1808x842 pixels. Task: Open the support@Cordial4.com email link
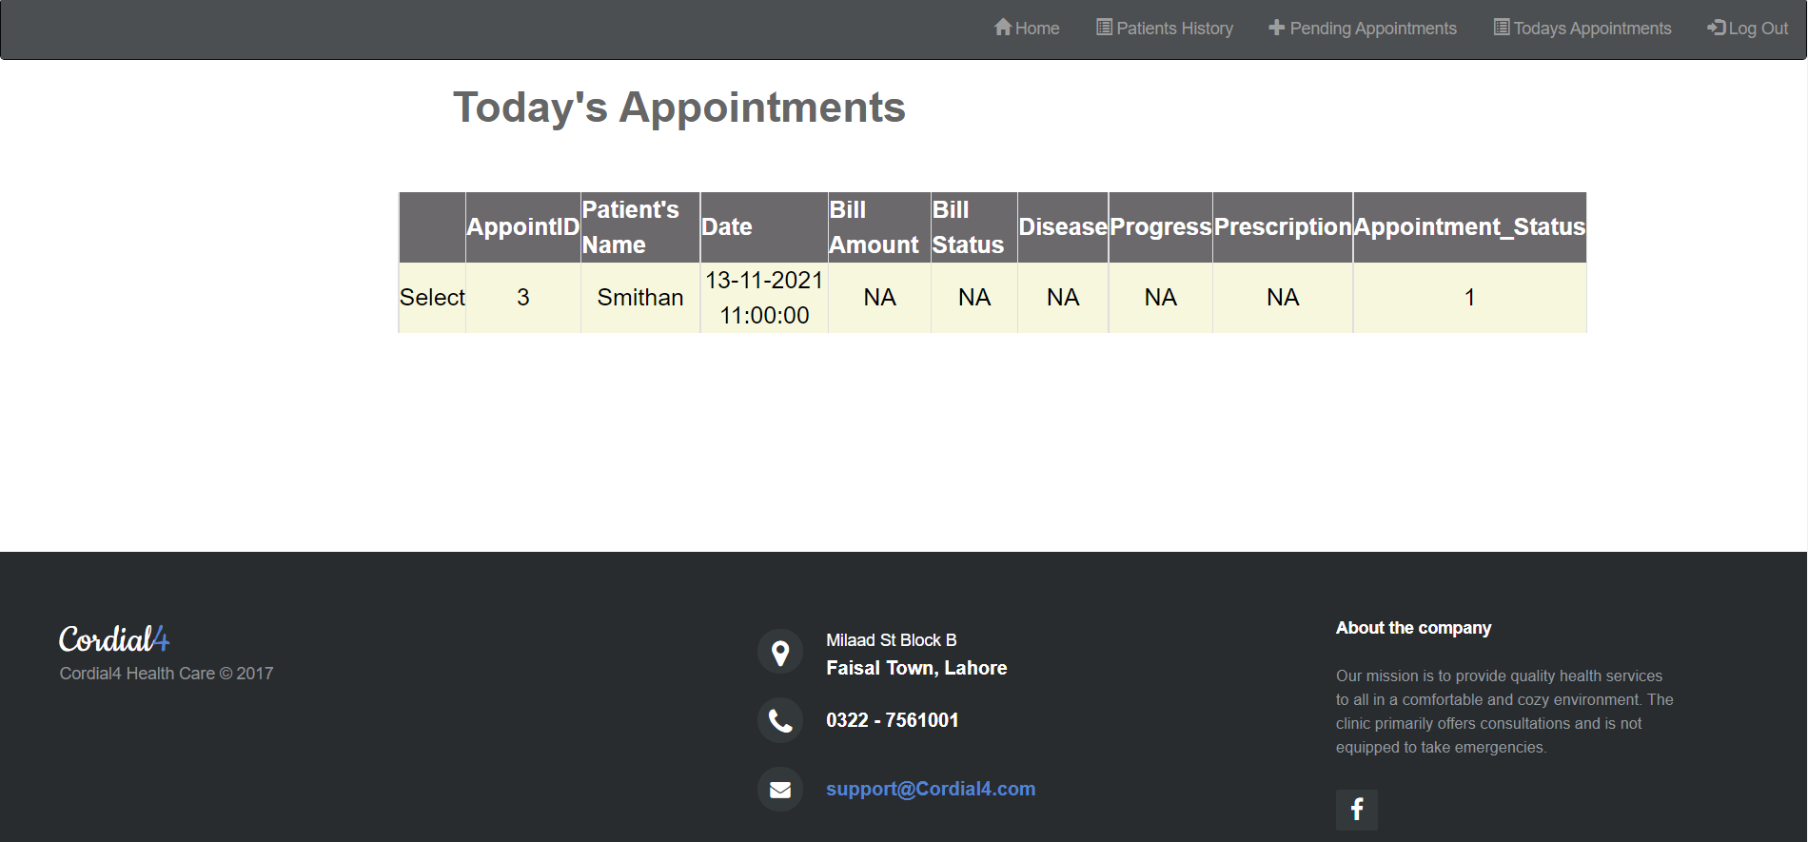coord(931,789)
